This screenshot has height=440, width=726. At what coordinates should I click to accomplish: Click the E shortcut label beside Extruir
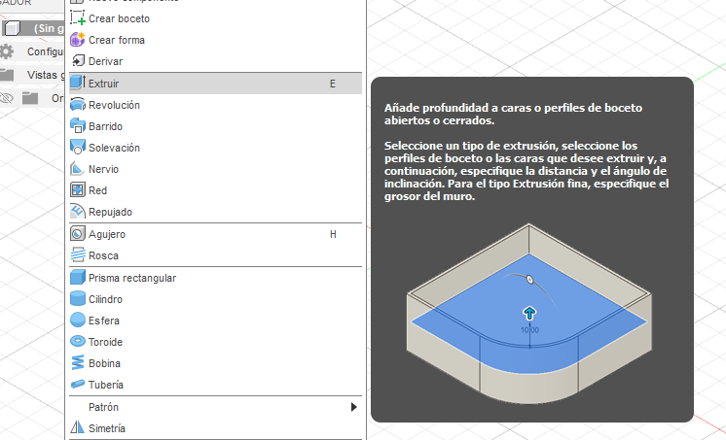(x=333, y=84)
